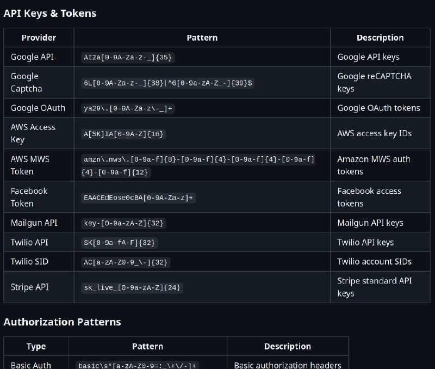Select the "Pattern" header in the API Keys table
This screenshot has width=435, height=369.
click(x=202, y=38)
